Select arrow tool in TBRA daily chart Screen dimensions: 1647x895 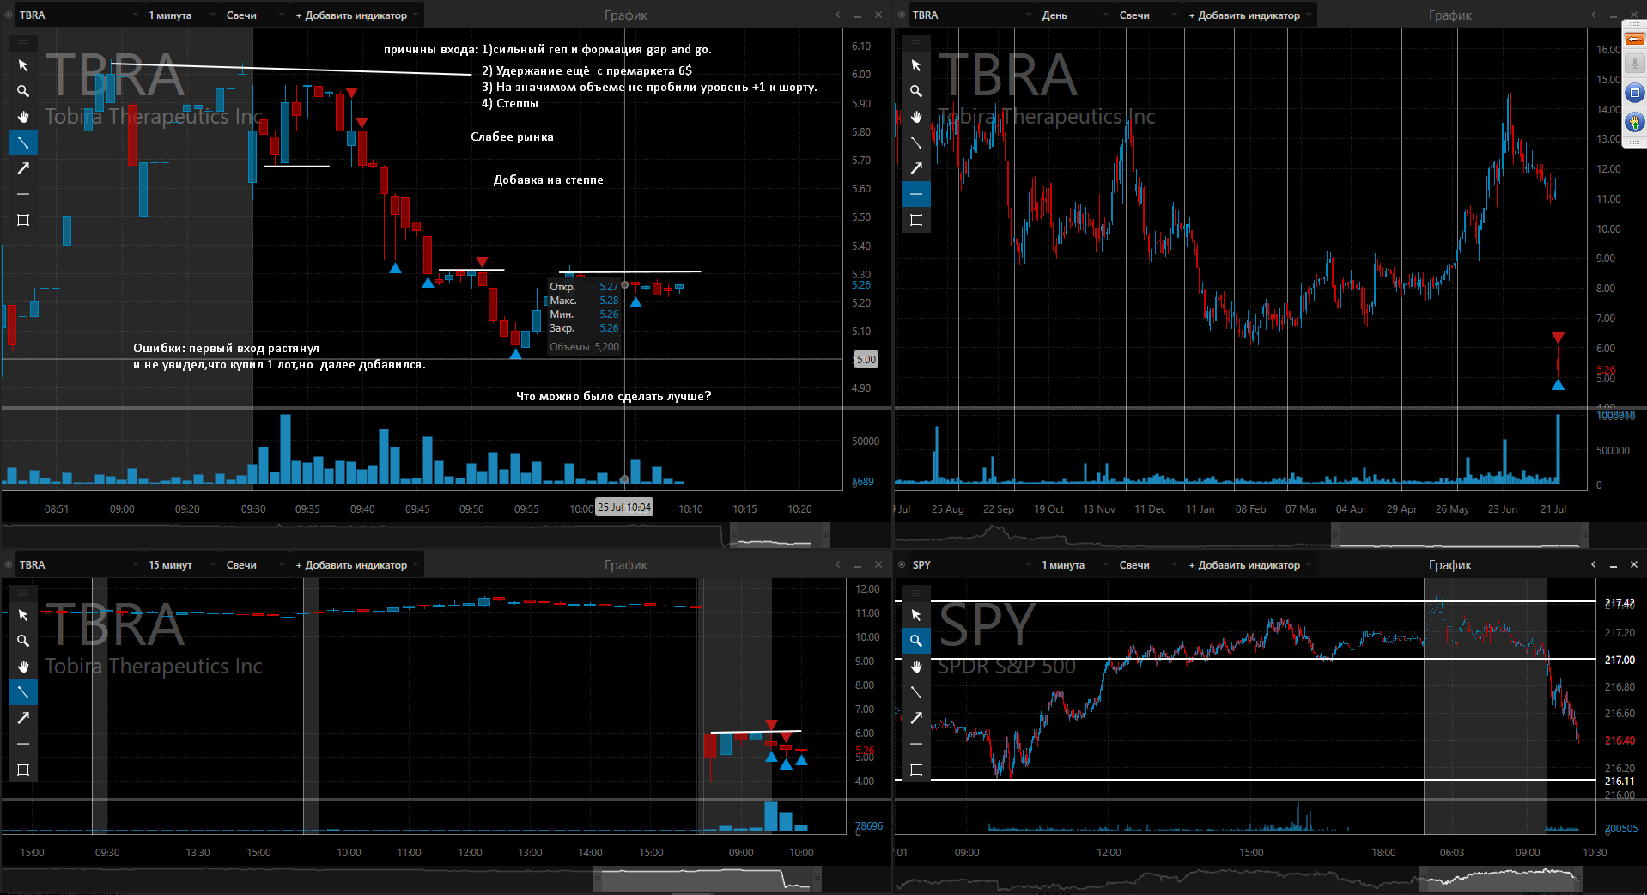coord(916,168)
